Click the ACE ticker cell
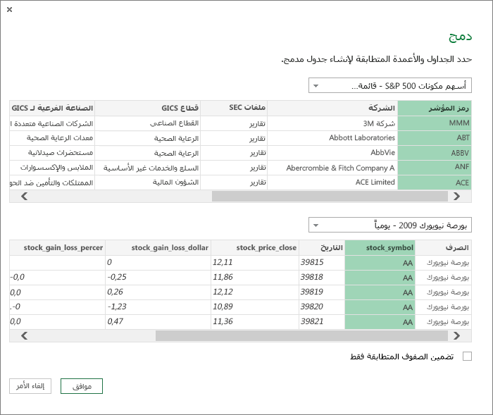 (435, 182)
